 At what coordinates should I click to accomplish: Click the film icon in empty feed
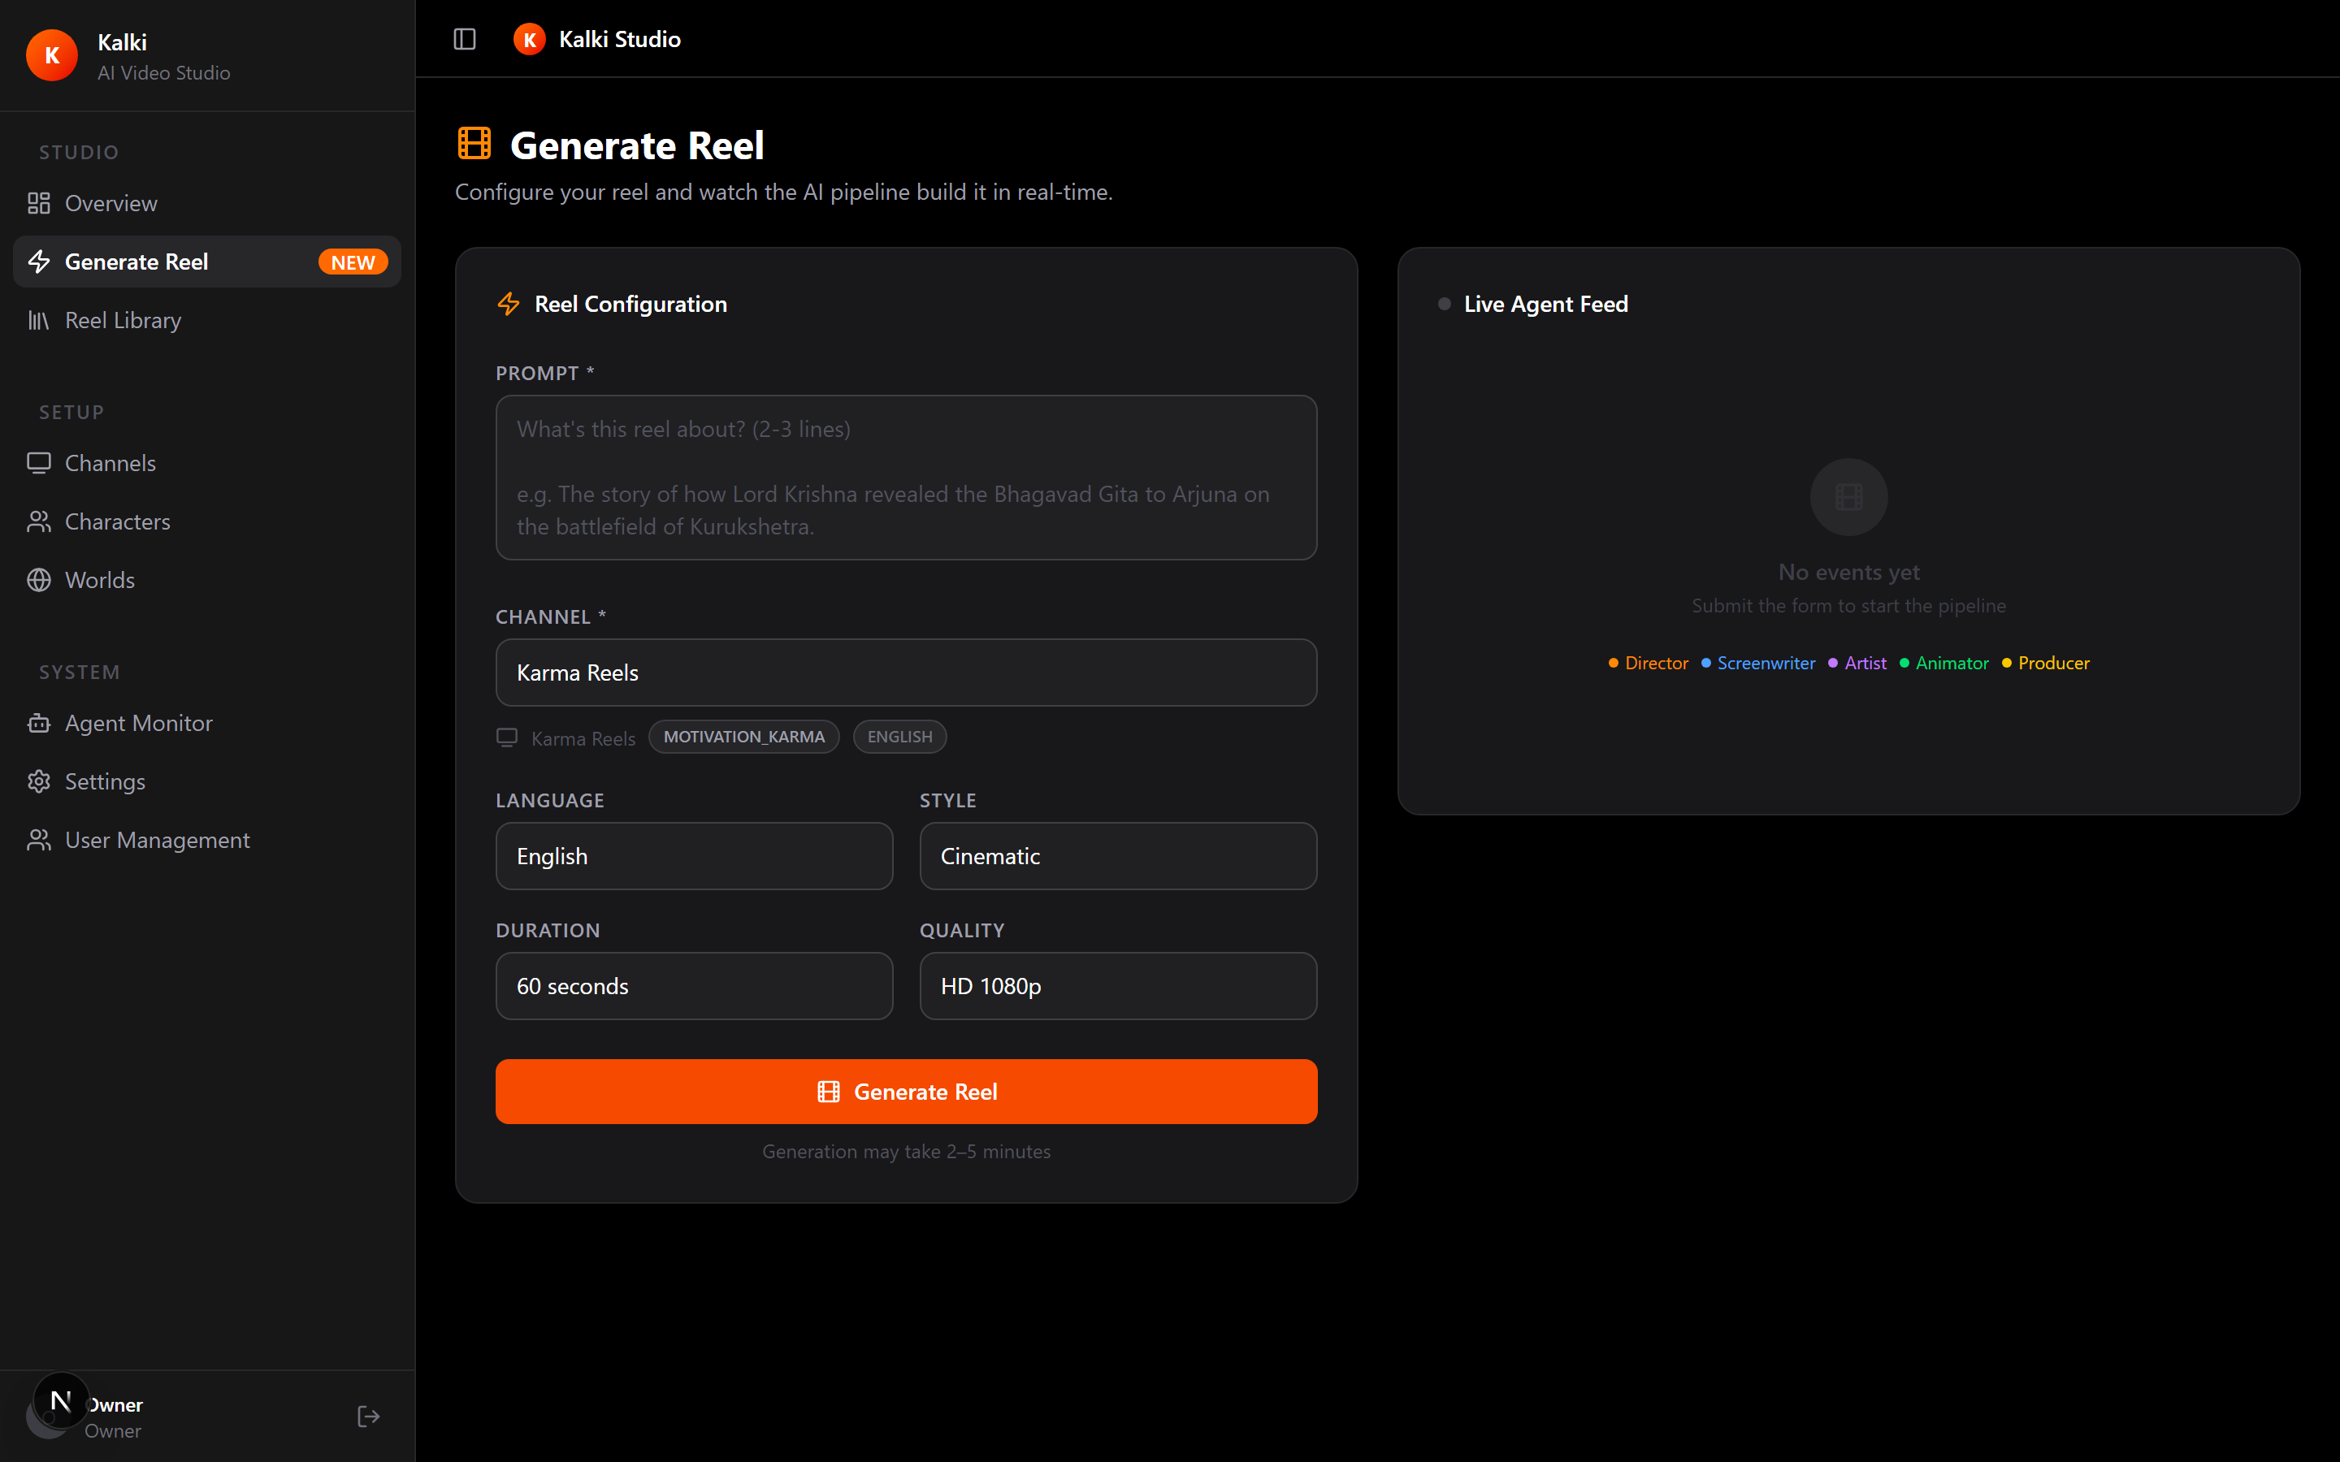pyautogui.click(x=1848, y=497)
